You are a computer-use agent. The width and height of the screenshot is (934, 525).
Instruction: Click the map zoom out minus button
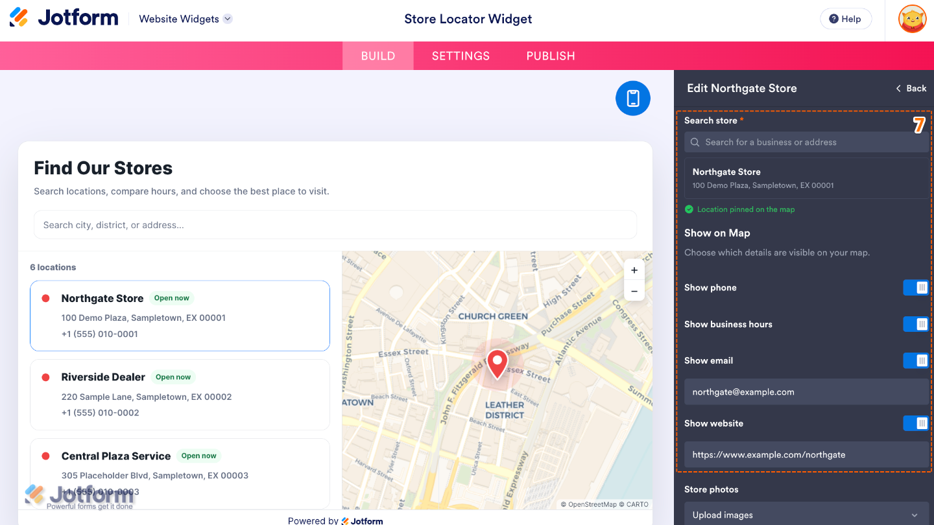point(634,291)
